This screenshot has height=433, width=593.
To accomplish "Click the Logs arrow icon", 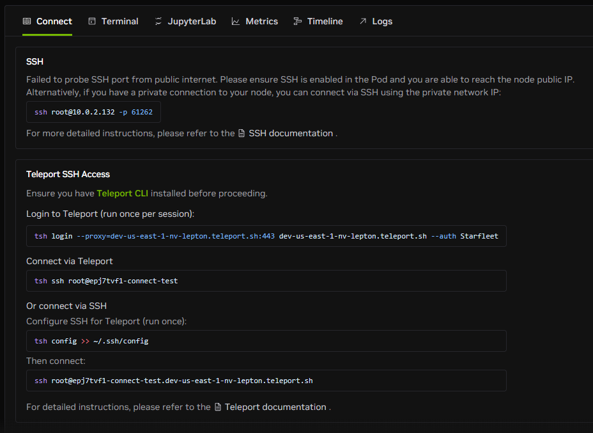I will click(362, 21).
